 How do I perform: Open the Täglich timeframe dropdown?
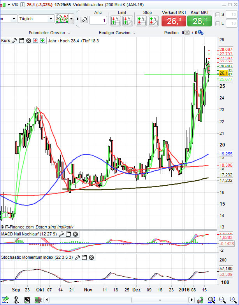(x=36, y=19)
